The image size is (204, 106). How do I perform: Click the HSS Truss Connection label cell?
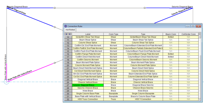pos(88,99)
